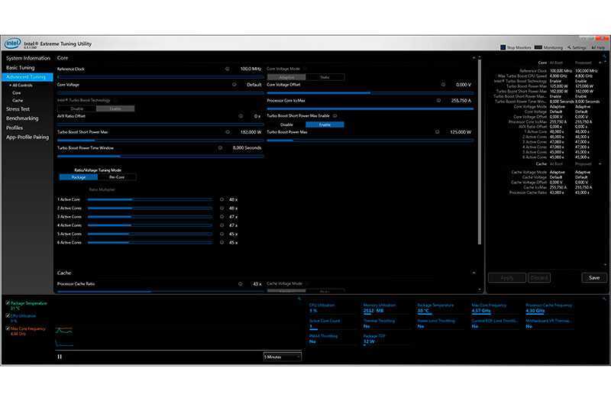Screen dimensions: 611x401
Task: Click the info icon on the 5 Active Cores row
Action: coord(221,234)
